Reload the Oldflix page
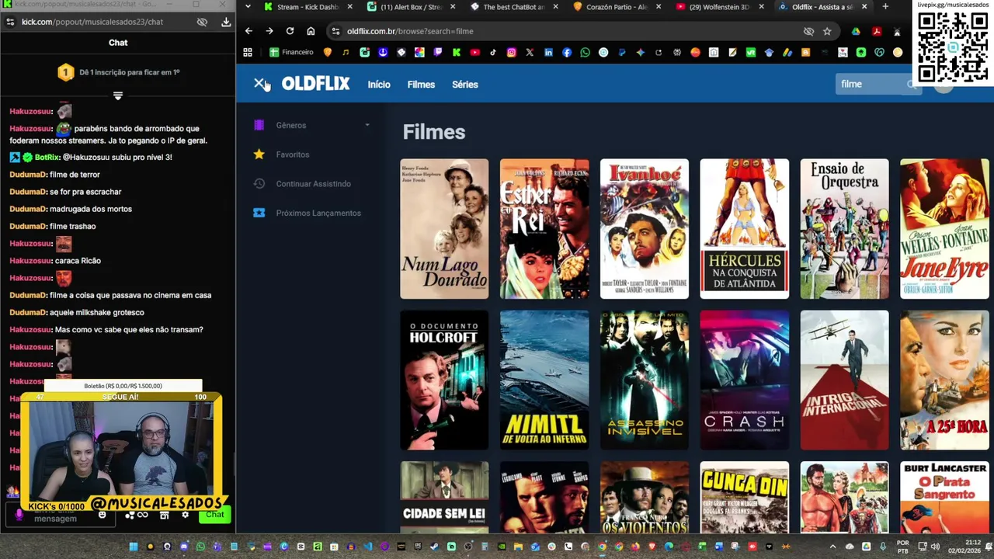 point(290,31)
